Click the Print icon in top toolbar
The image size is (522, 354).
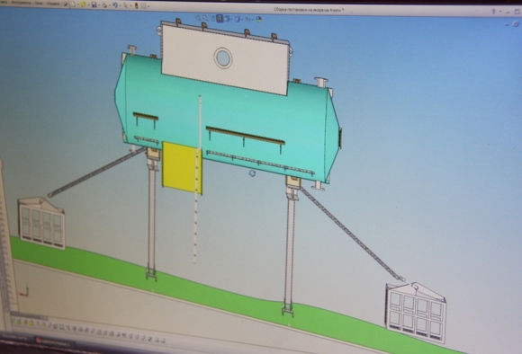pyautogui.click(x=104, y=5)
